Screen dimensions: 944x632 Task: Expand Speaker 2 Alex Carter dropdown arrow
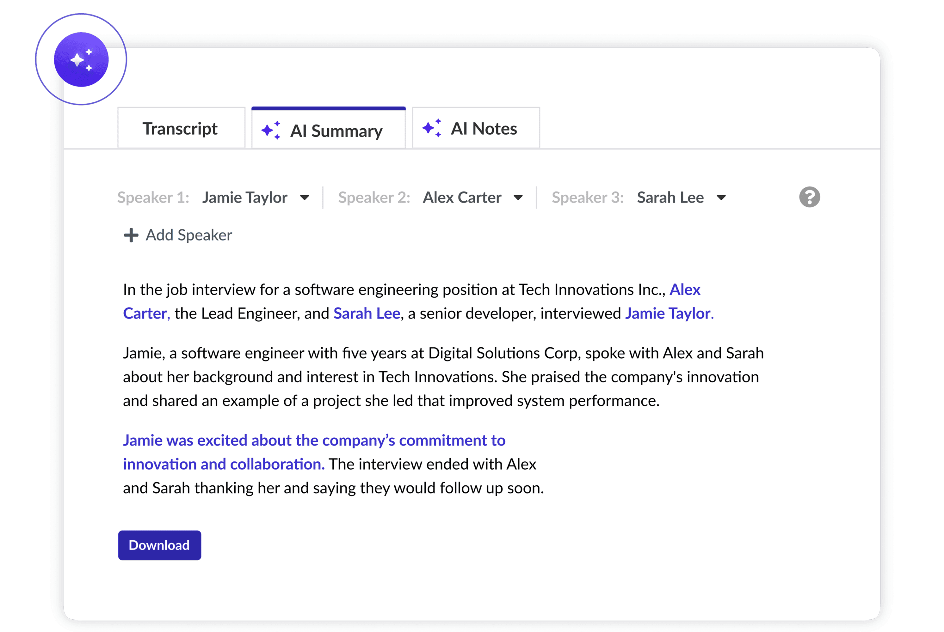click(518, 197)
